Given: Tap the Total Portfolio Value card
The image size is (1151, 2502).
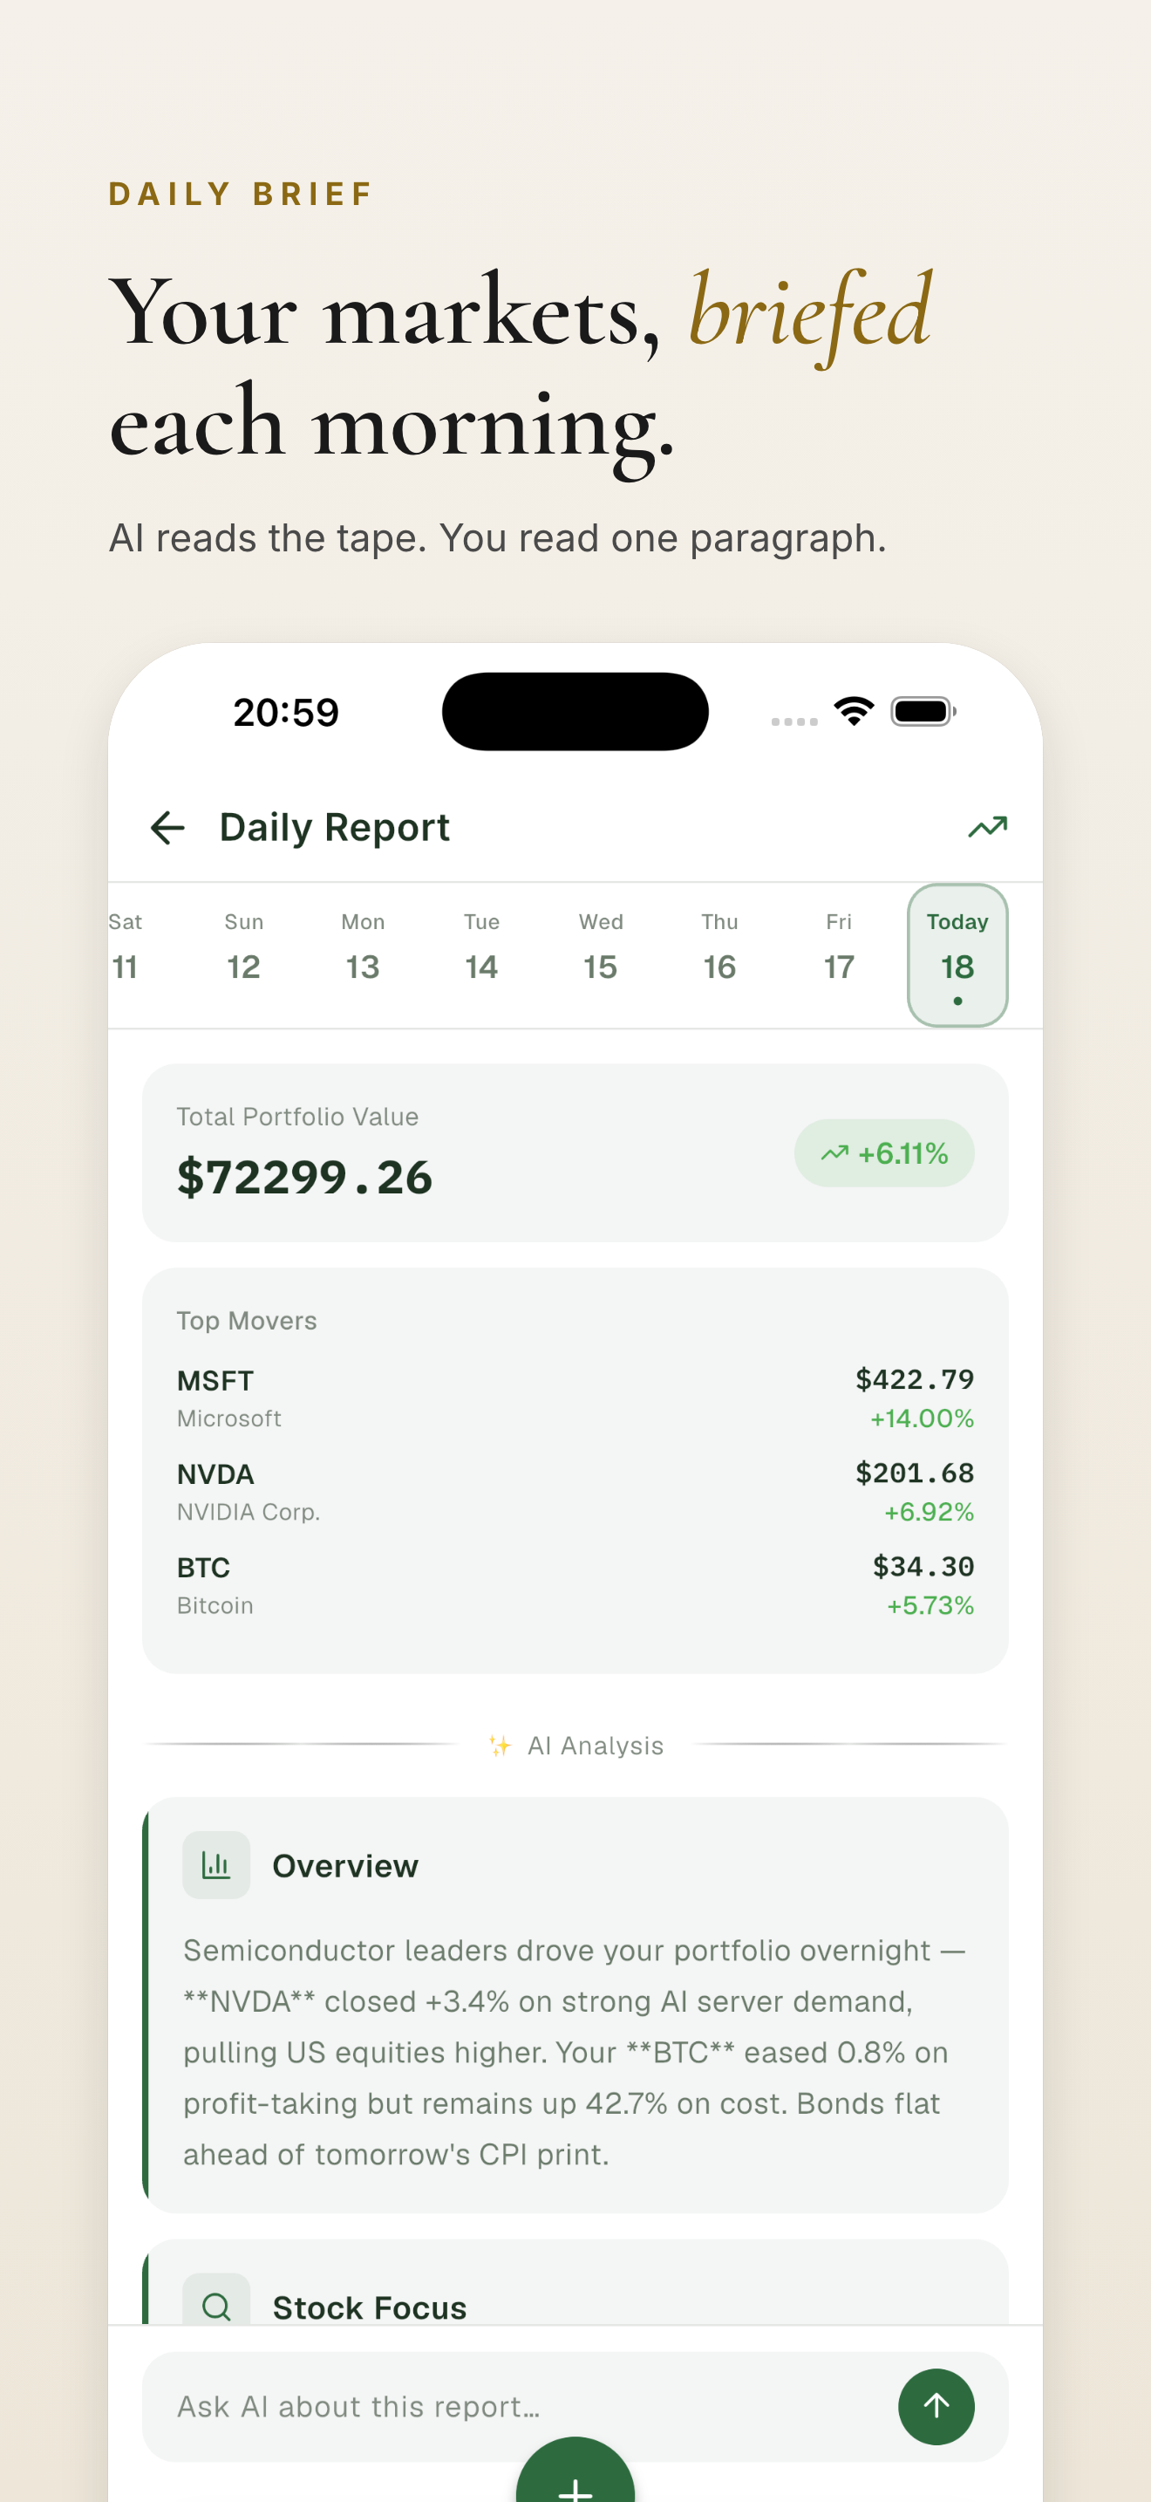Looking at the screenshot, I should [x=437, y=1153].
